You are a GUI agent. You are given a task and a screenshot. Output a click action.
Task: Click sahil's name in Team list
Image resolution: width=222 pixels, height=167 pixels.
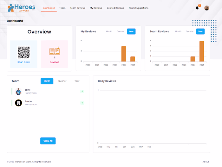click(28, 90)
